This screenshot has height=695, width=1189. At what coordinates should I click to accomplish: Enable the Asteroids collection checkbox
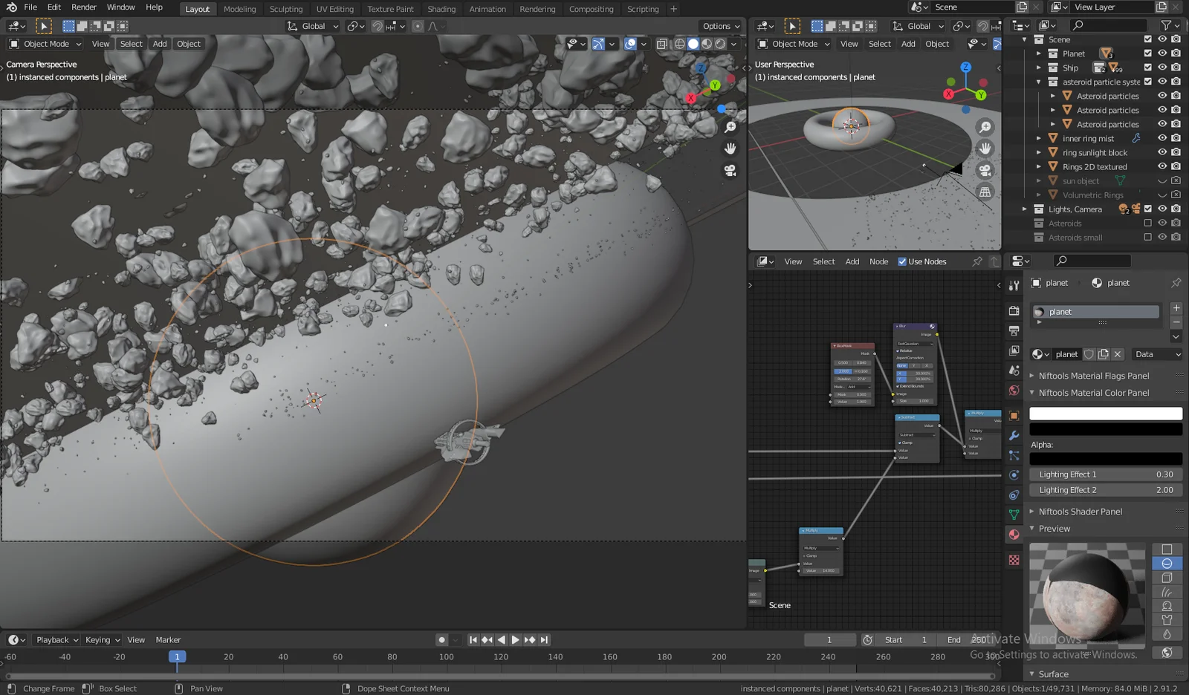click(1147, 223)
